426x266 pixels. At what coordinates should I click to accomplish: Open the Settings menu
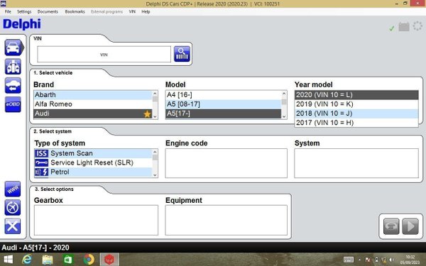click(24, 11)
